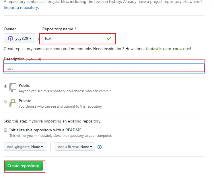Select the Public radio button
This screenshot has height=178, width=214.
pos(5,86)
